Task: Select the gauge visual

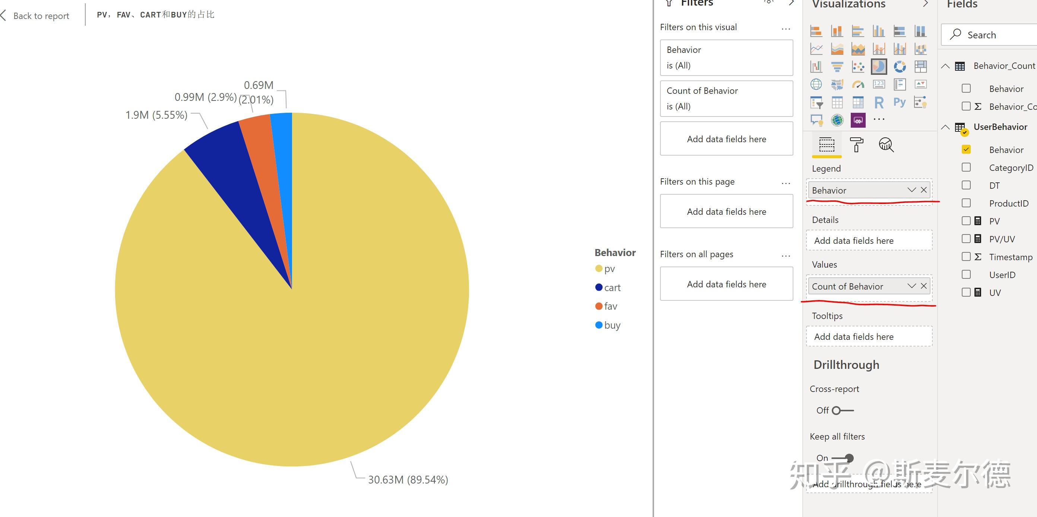Action: (858, 84)
